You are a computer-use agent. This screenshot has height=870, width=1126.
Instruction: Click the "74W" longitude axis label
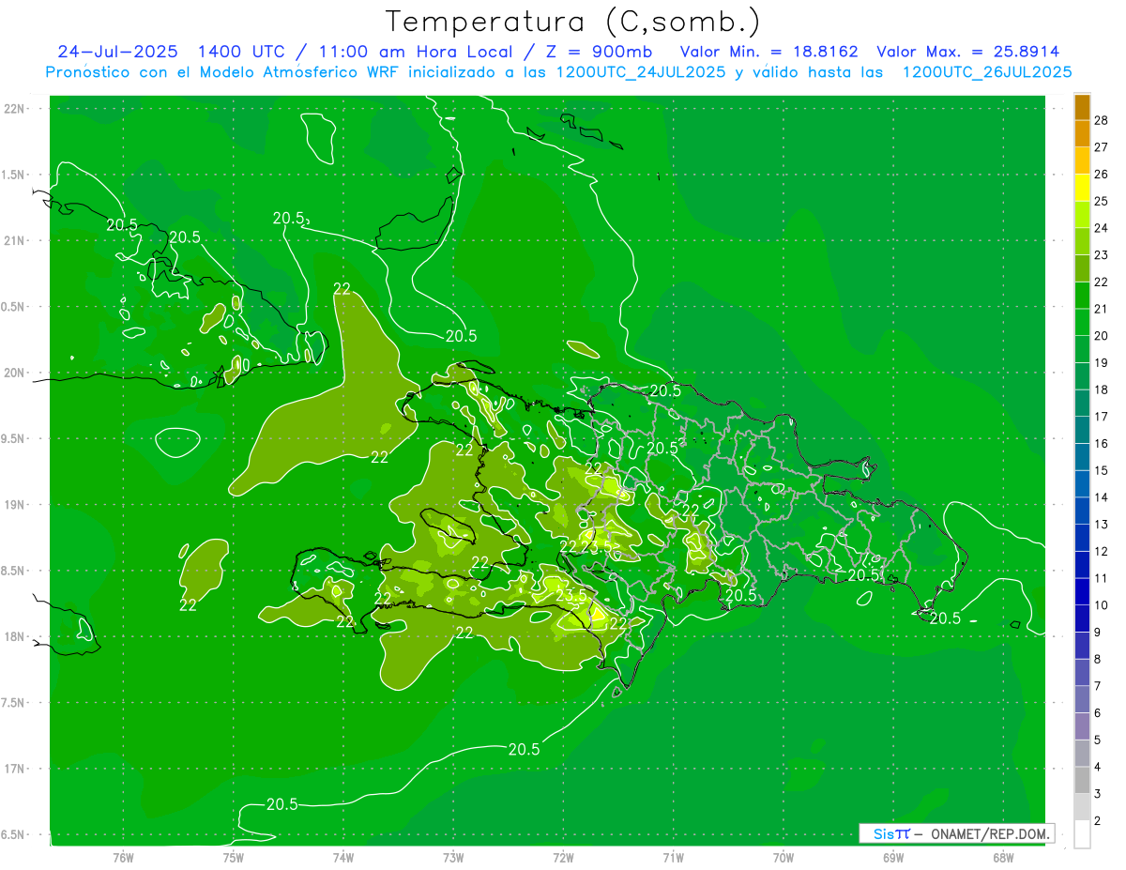(x=342, y=857)
